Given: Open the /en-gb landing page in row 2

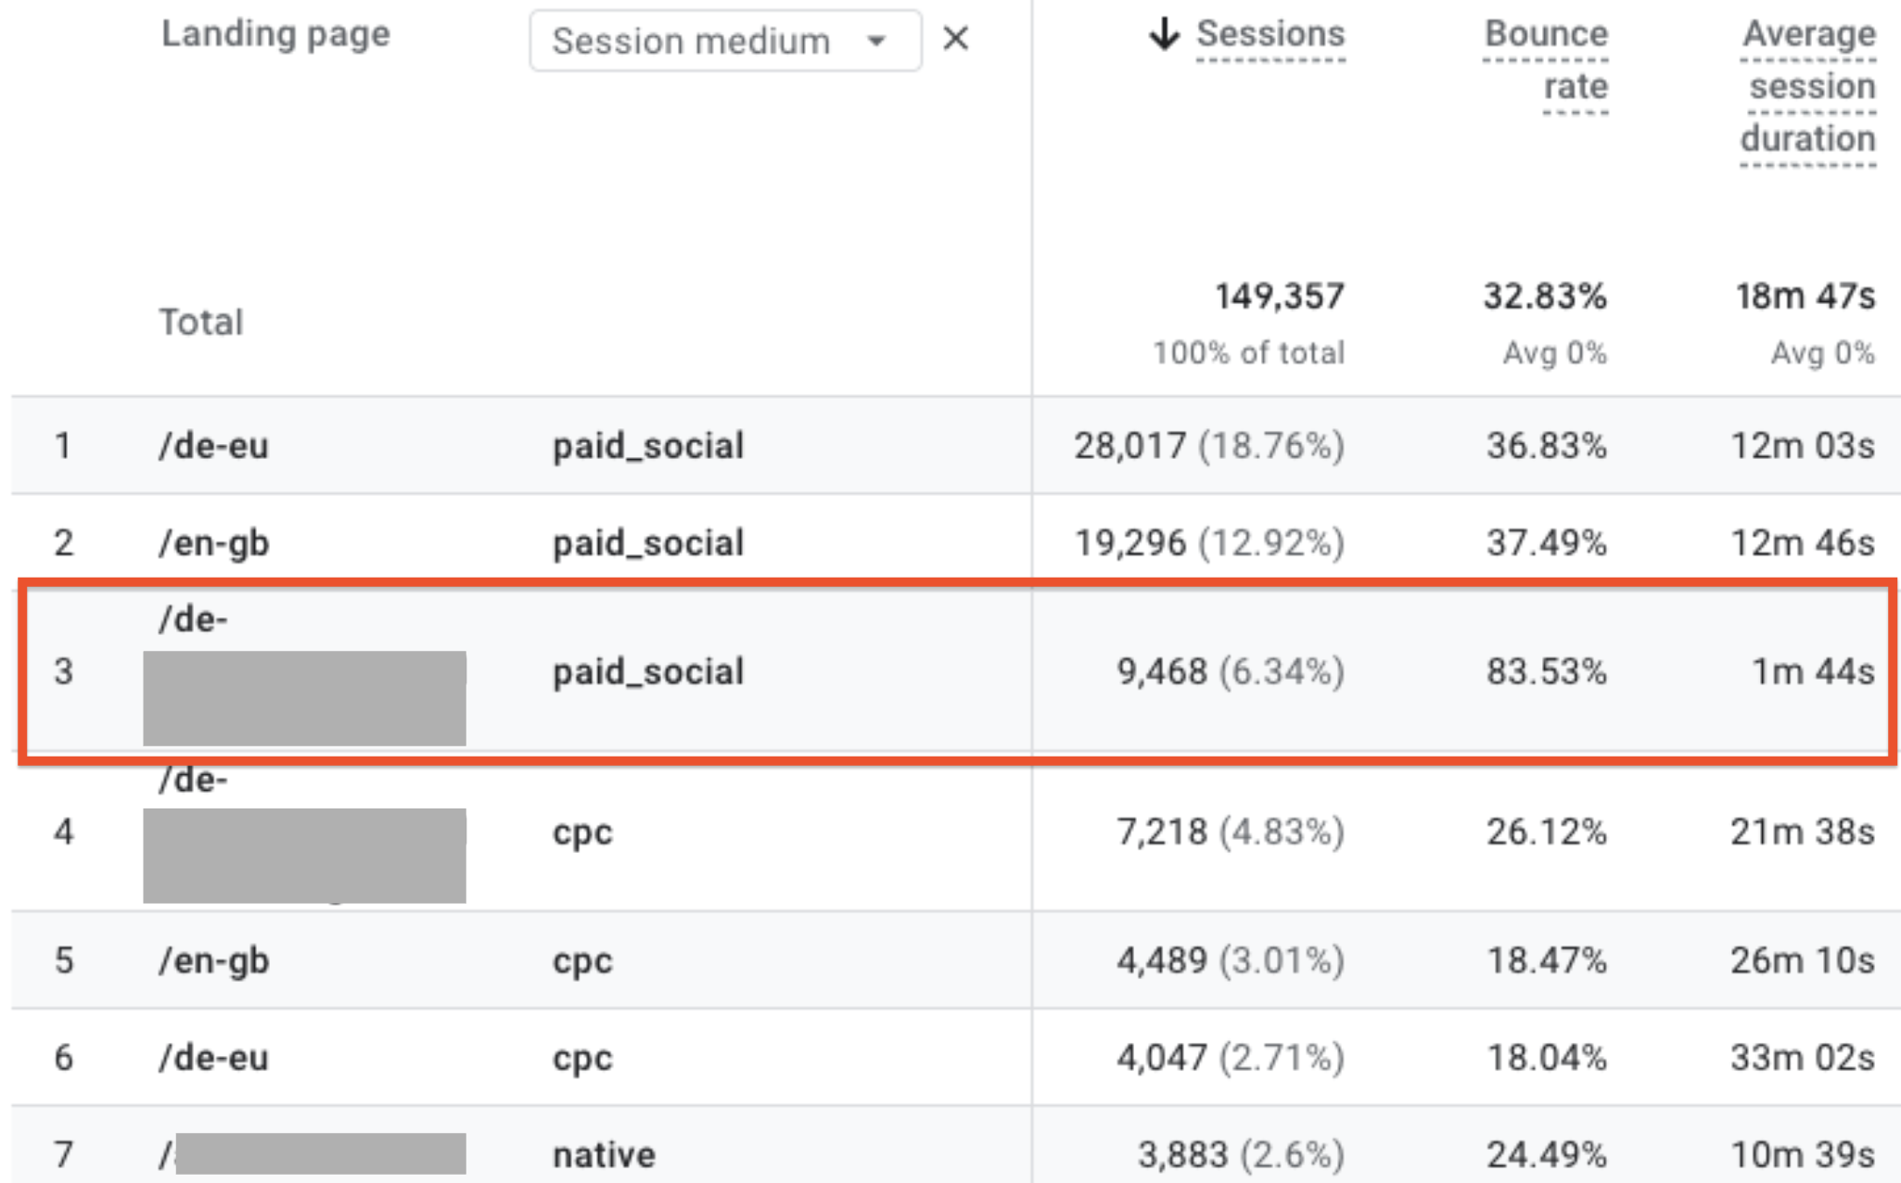Looking at the screenshot, I should [214, 543].
